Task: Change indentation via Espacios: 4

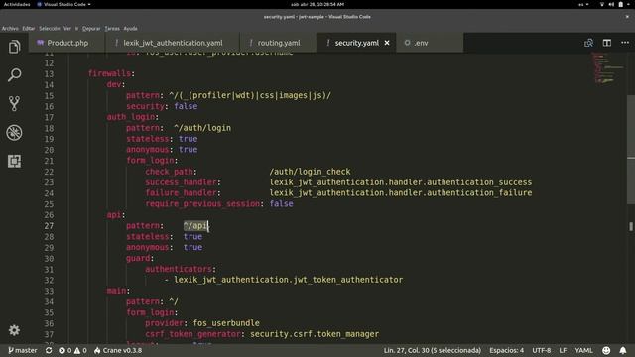Action: tap(506, 350)
